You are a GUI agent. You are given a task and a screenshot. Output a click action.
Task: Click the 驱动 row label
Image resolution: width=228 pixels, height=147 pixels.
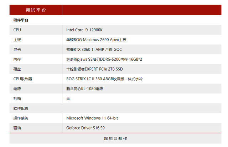[x=17, y=128]
